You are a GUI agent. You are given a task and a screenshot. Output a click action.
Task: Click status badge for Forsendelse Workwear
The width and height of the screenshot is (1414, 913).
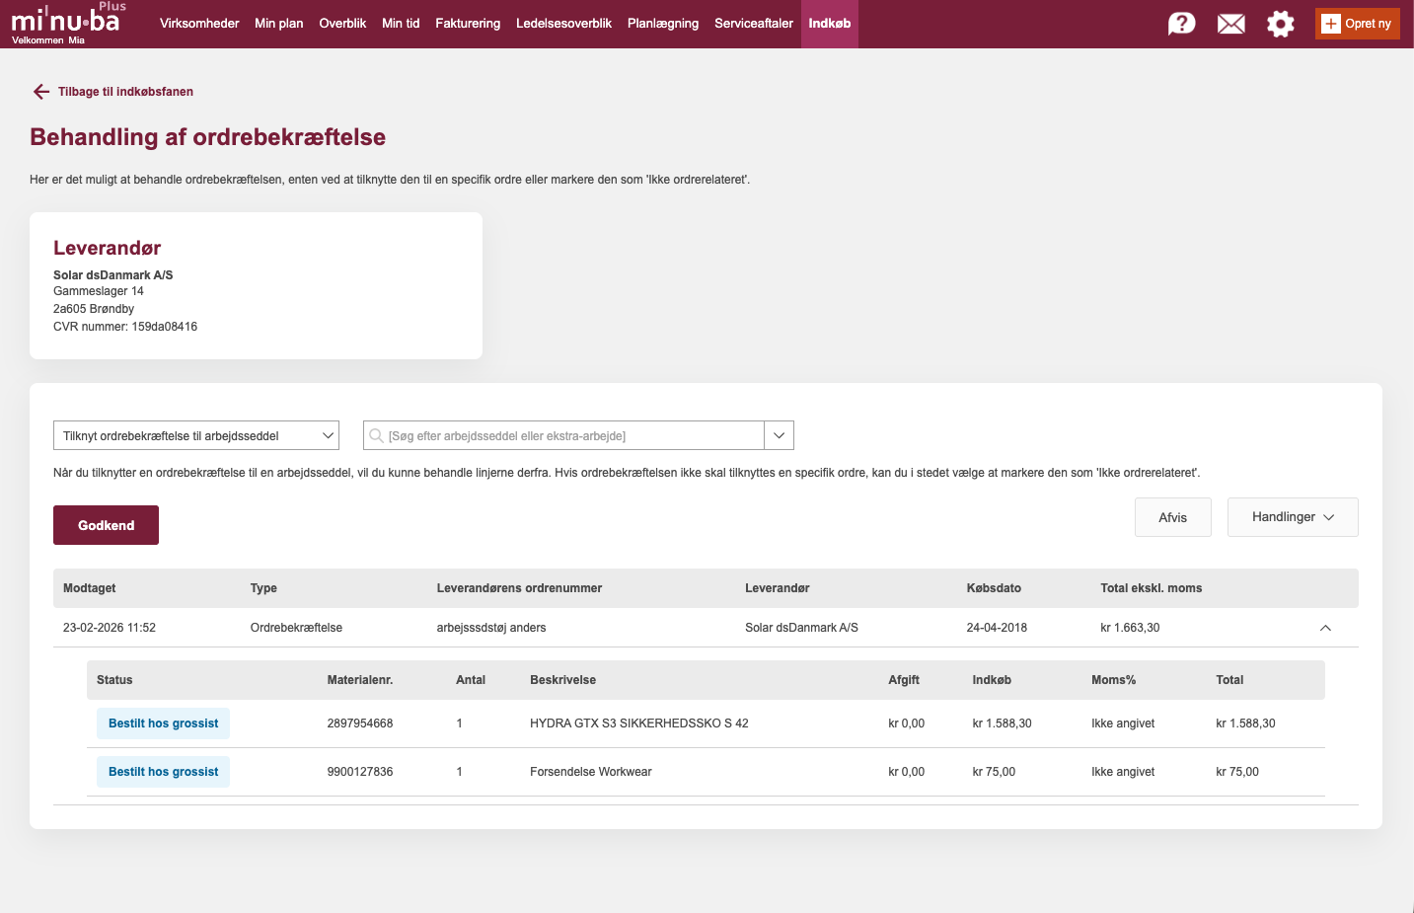pos(163,772)
